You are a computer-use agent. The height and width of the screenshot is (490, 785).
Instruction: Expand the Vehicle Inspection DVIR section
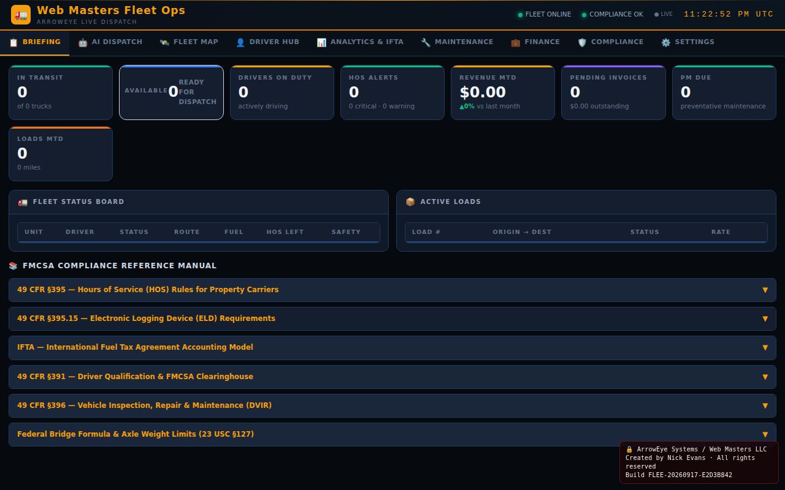pos(392,405)
